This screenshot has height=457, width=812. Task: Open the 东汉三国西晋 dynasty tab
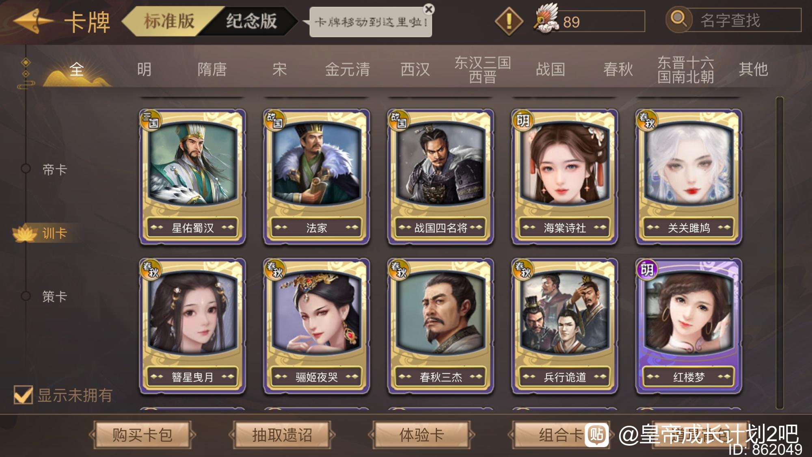(x=482, y=69)
